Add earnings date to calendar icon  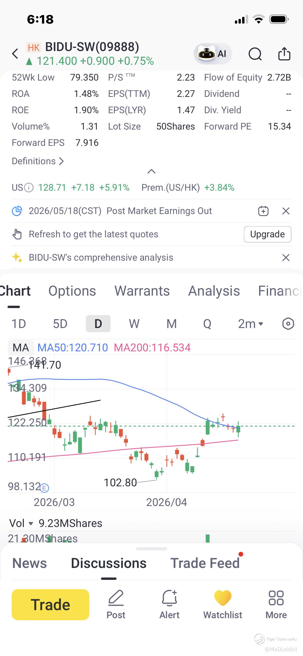pyautogui.click(x=263, y=211)
